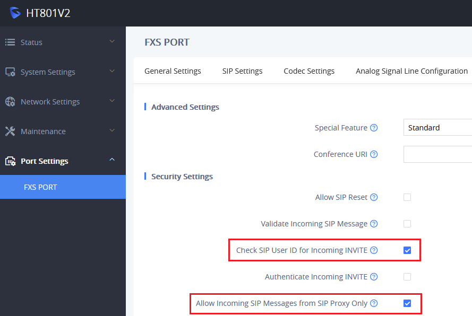Expand the Status menu chevron
The width and height of the screenshot is (472, 316).
coord(112,41)
